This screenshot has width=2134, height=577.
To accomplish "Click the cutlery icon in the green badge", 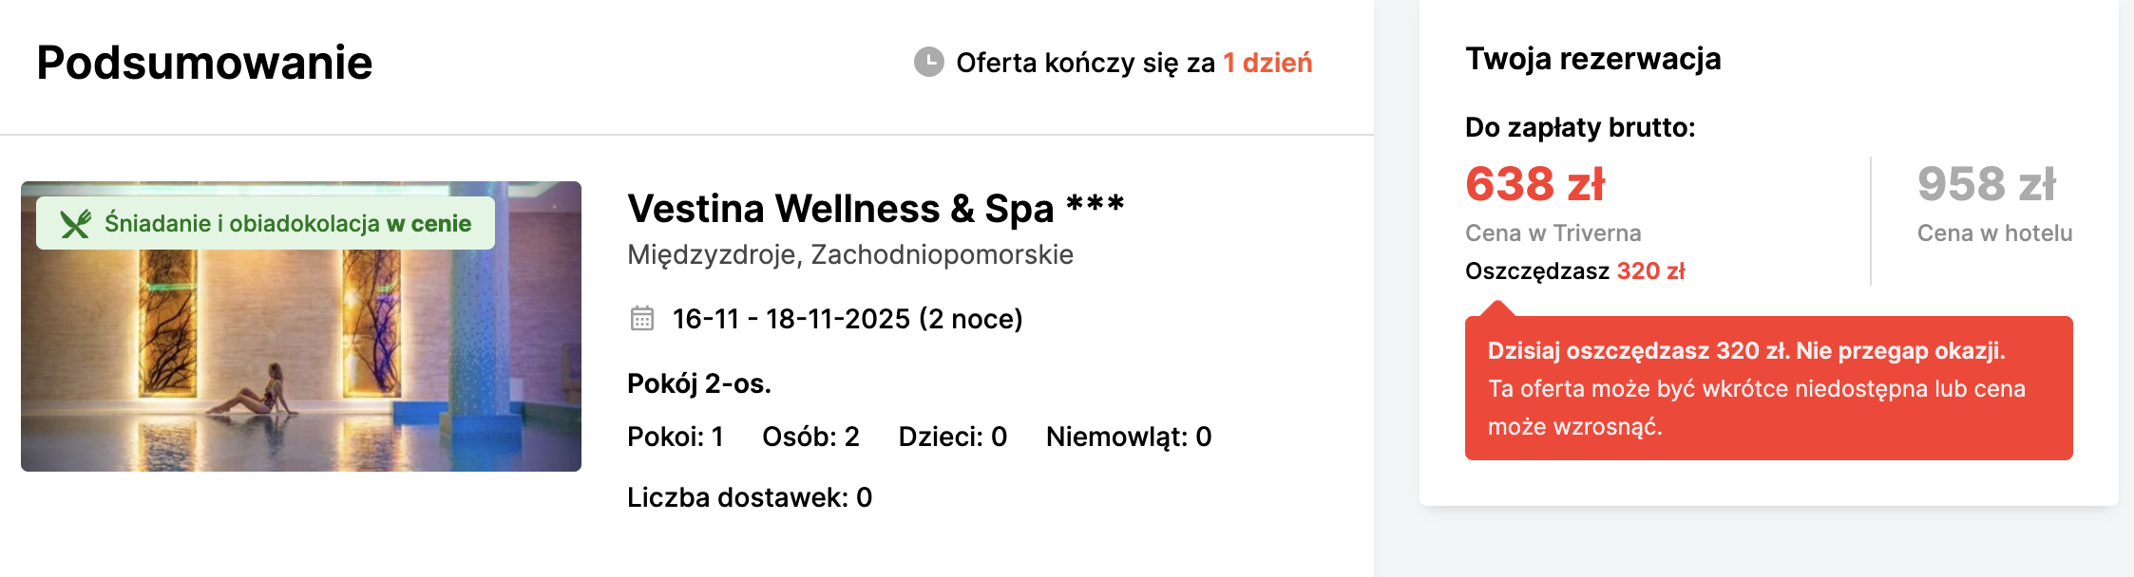I will tap(76, 225).
